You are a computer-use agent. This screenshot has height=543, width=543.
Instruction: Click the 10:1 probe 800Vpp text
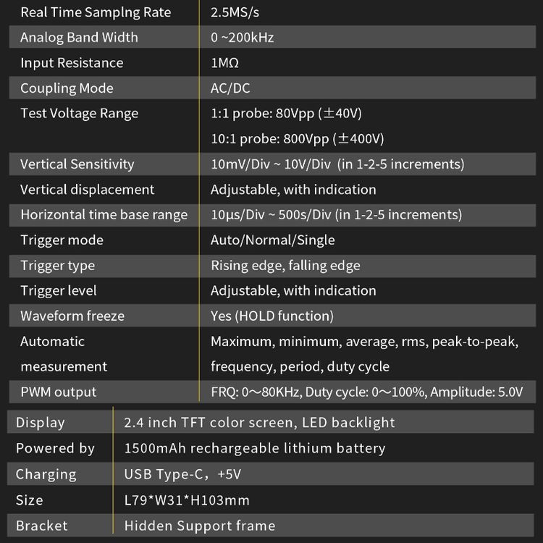pyautogui.click(x=297, y=139)
